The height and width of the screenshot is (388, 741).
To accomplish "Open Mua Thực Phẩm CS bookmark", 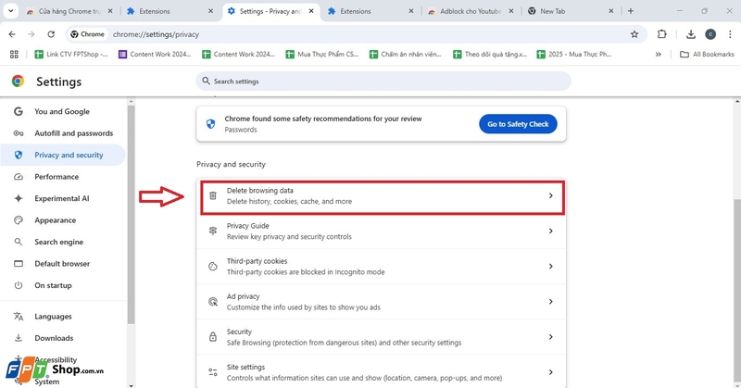I will coord(322,55).
